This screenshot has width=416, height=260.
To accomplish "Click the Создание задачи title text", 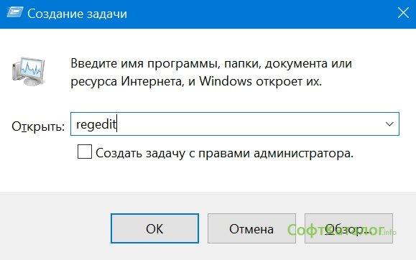I will pyautogui.click(x=77, y=14).
